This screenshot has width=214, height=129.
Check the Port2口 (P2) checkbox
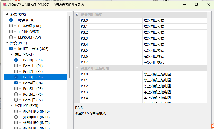(16, 71)
